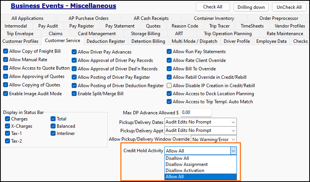
Task: Open the Card Management tab
Action: (97, 34)
